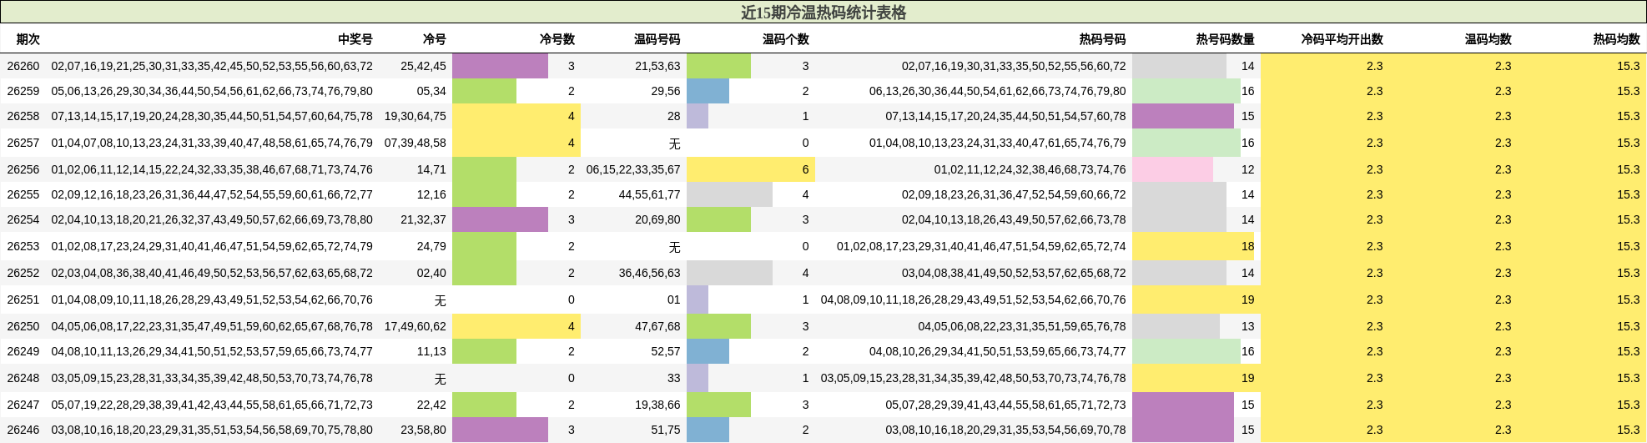The width and height of the screenshot is (1647, 443).
Task: Select period cell 26255
Action: (x=23, y=194)
